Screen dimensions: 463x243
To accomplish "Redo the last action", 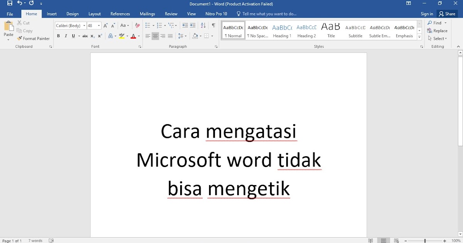I will pyautogui.click(x=31, y=3).
